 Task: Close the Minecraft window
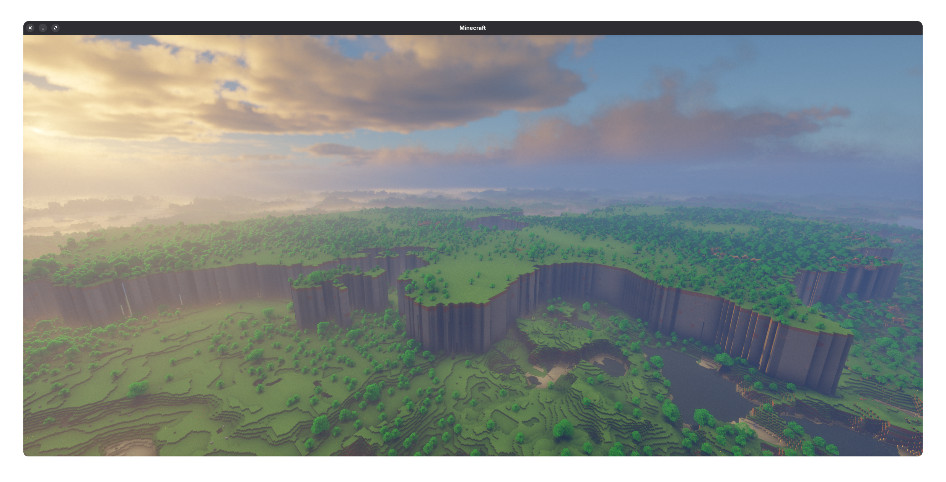30,28
